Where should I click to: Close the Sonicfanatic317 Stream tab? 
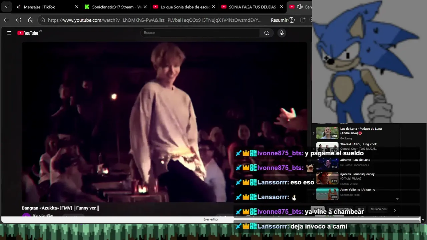(145, 7)
